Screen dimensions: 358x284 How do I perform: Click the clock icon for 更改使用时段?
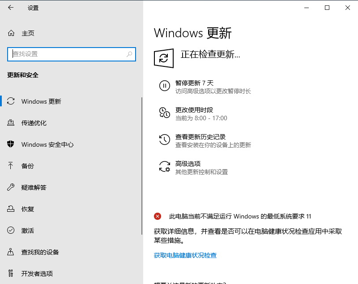pos(164,113)
